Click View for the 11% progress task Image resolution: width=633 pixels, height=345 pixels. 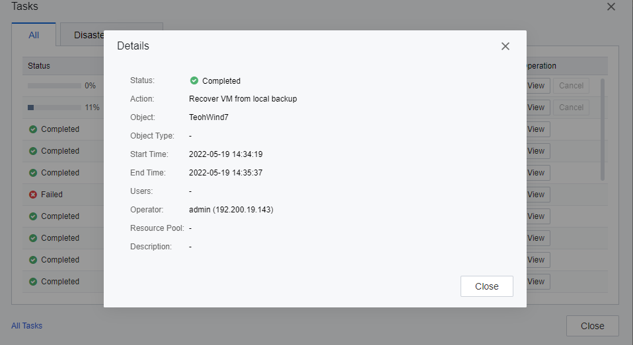click(537, 108)
